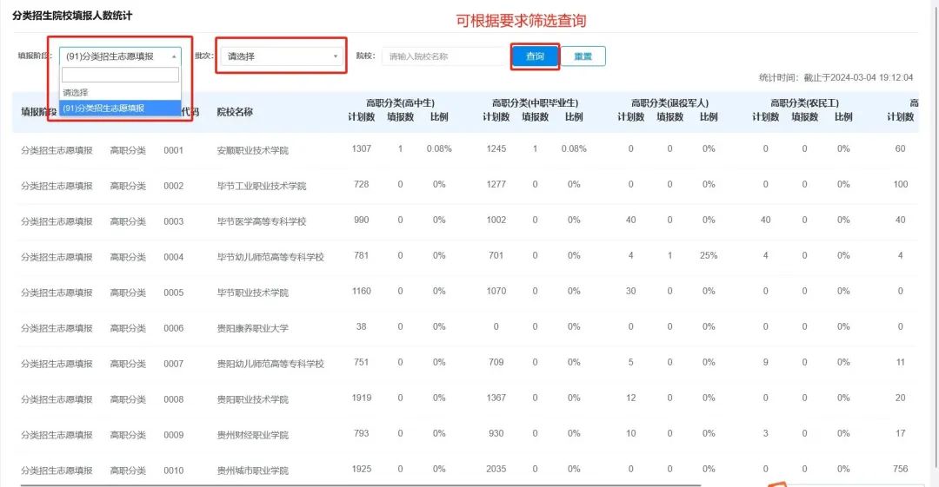Click the 25% cell for 毕节幼儿师范高等专科学校
This screenshot has width=939, height=487.
pyautogui.click(x=709, y=256)
